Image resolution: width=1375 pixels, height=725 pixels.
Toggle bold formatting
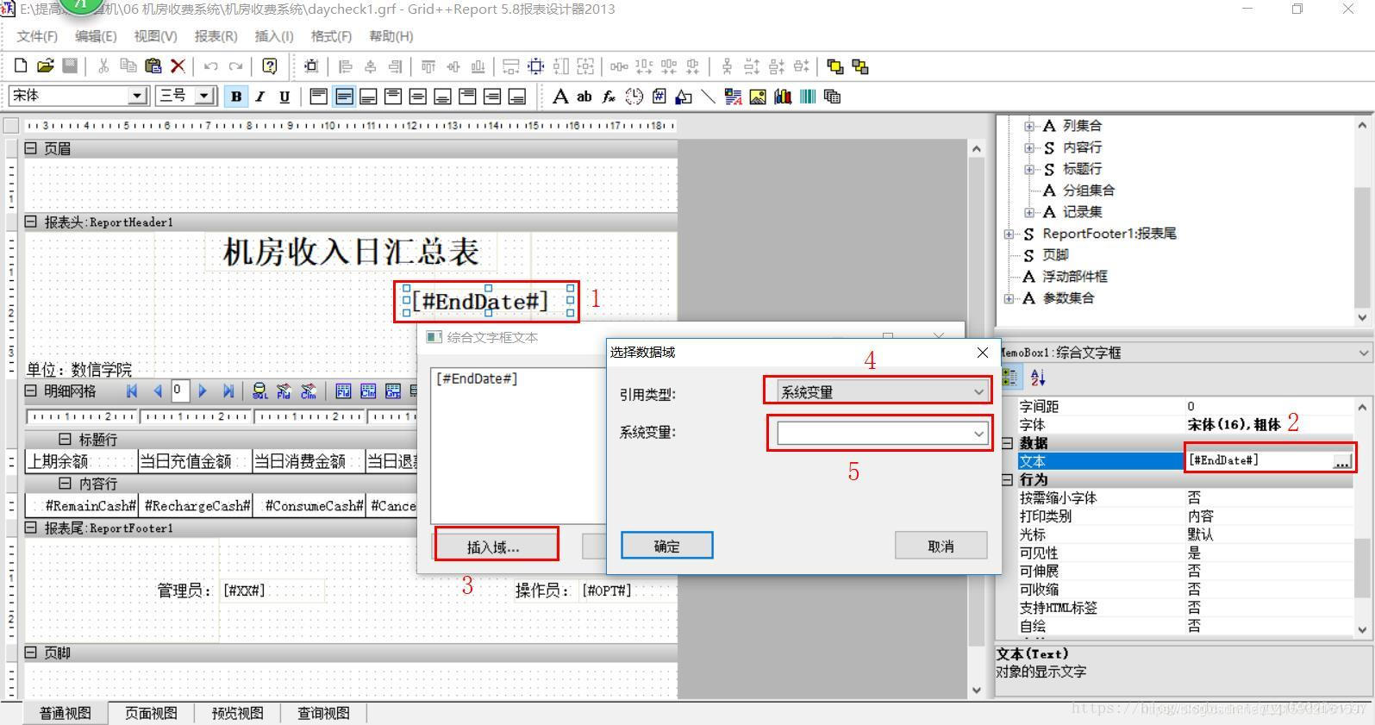pyautogui.click(x=235, y=97)
